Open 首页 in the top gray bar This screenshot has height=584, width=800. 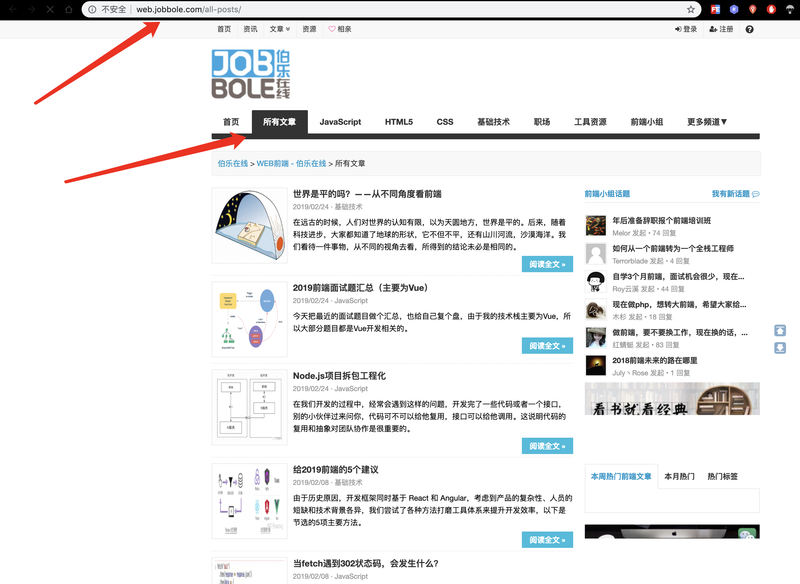point(224,29)
